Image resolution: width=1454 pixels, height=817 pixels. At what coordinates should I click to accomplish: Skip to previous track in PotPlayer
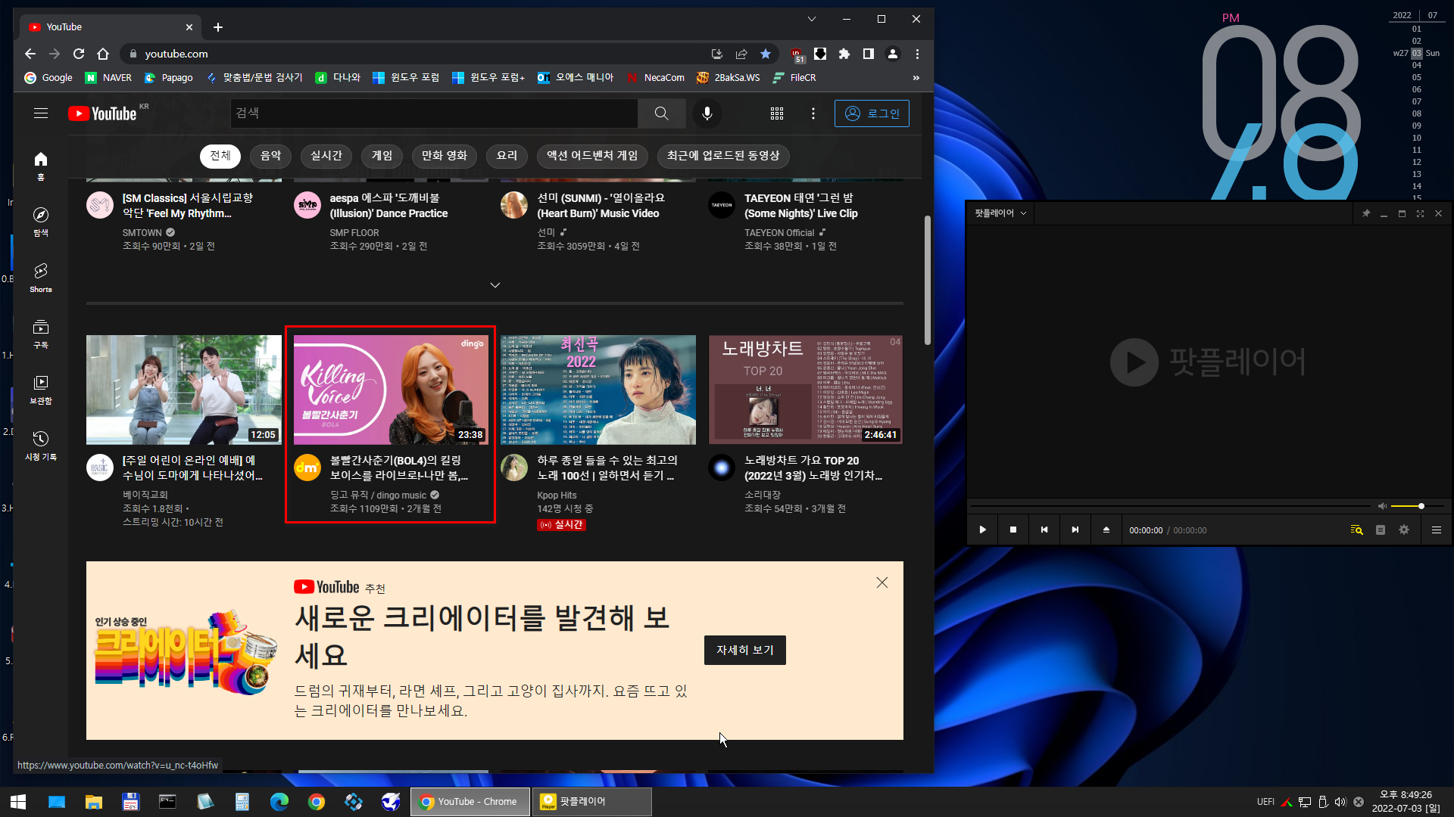1044,530
